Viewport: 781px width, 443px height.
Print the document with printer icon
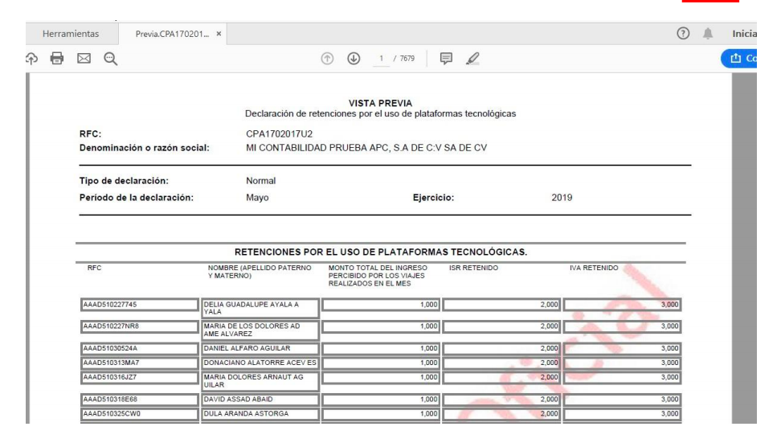tap(57, 59)
